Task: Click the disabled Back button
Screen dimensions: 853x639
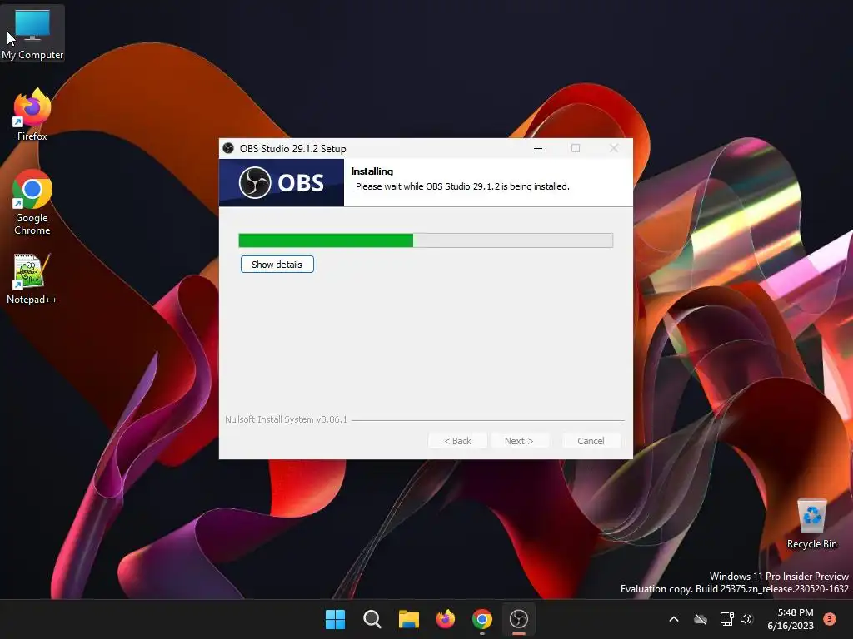Action: coord(457,441)
